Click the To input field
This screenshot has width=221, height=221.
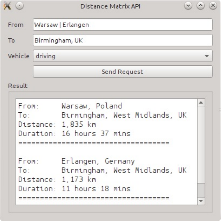(x=123, y=40)
